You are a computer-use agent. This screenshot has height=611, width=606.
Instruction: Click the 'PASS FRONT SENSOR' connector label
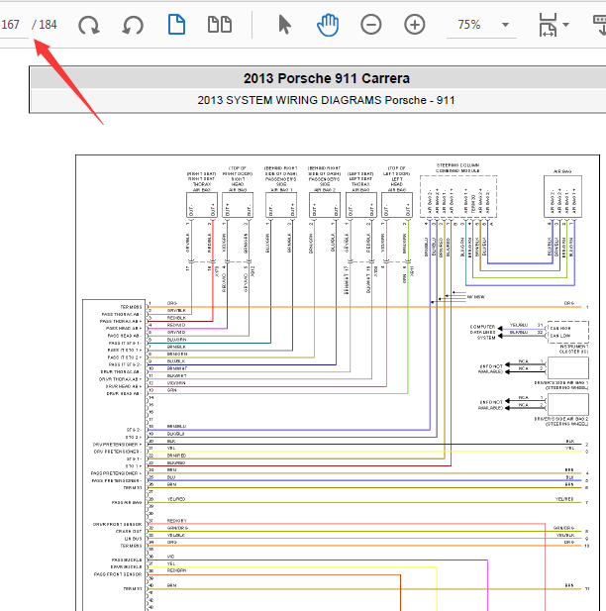(x=118, y=574)
